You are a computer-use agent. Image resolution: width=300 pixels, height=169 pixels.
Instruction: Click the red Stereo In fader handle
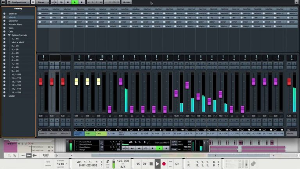coord(41,82)
